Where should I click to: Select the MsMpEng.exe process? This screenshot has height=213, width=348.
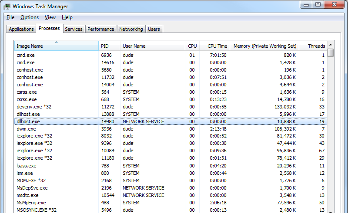point(171,203)
